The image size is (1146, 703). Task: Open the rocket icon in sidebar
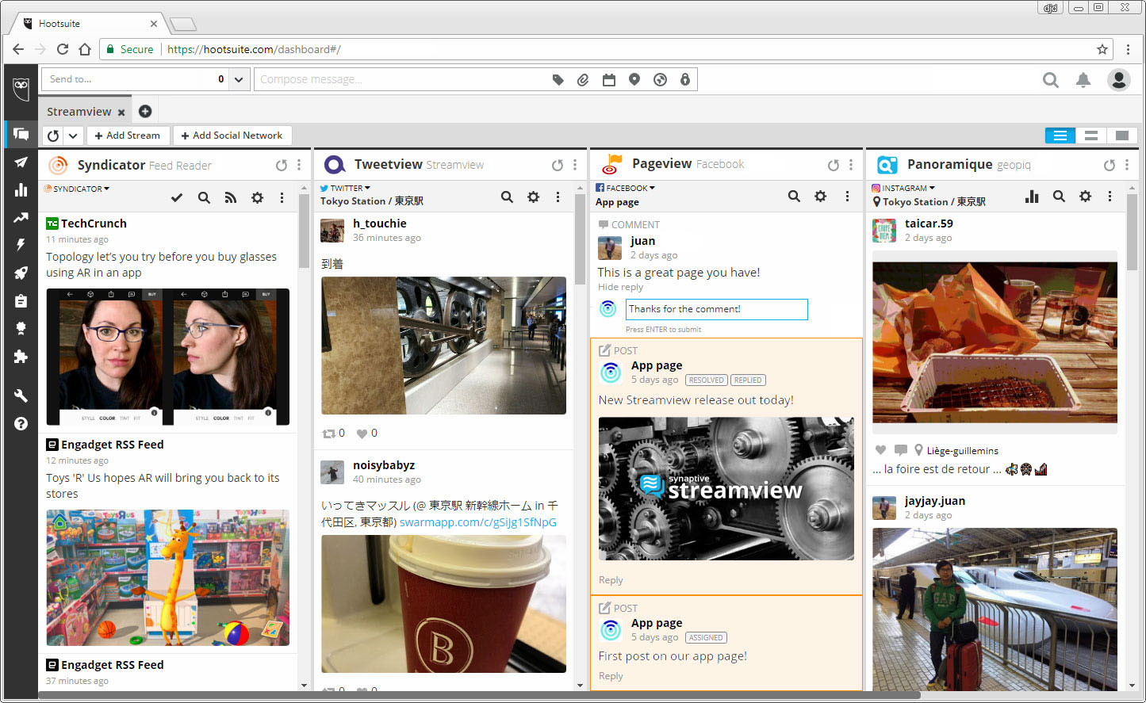click(21, 273)
